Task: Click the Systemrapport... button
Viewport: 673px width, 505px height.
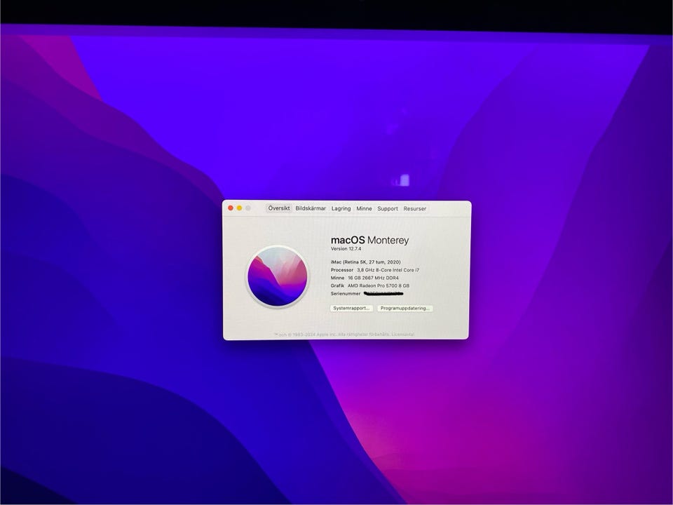Action: [351, 309]
